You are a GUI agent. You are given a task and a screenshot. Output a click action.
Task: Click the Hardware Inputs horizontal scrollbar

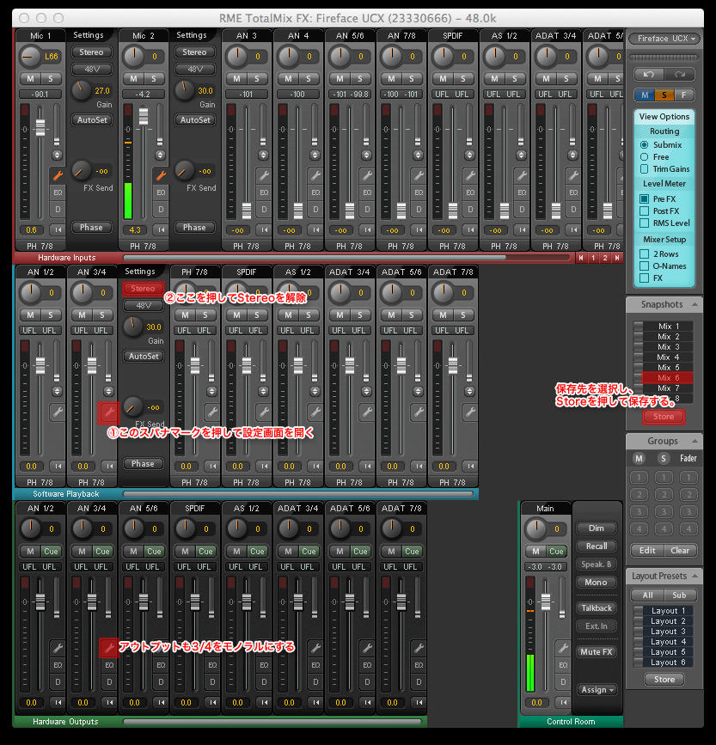tap(346, 257)
